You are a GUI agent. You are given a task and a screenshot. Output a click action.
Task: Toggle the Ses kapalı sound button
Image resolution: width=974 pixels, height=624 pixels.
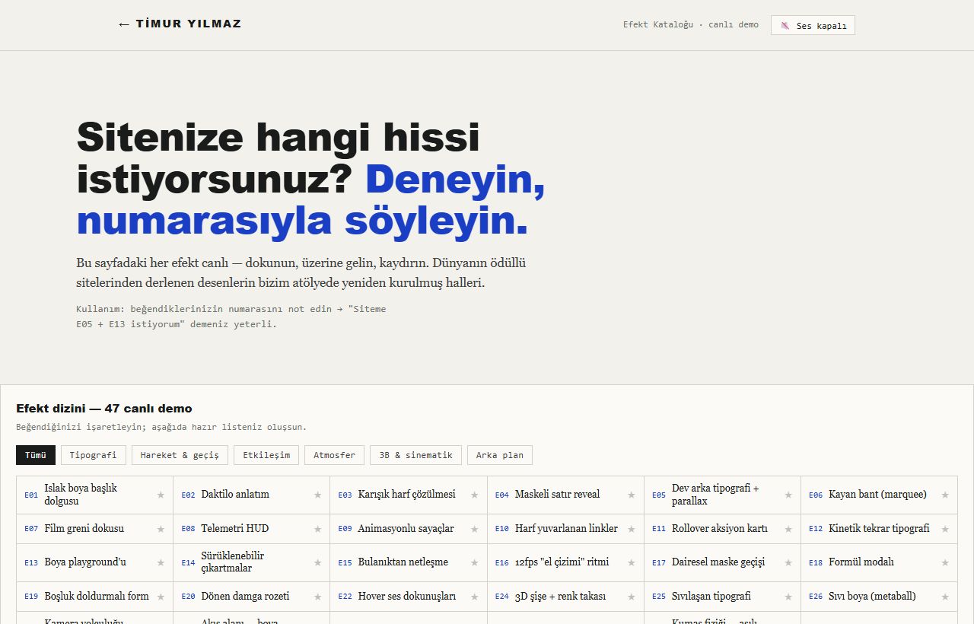click(813, 25)
